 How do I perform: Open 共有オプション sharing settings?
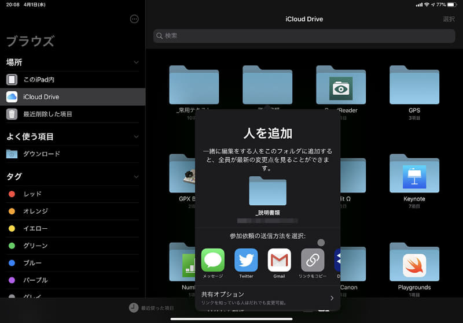(267, 298)
